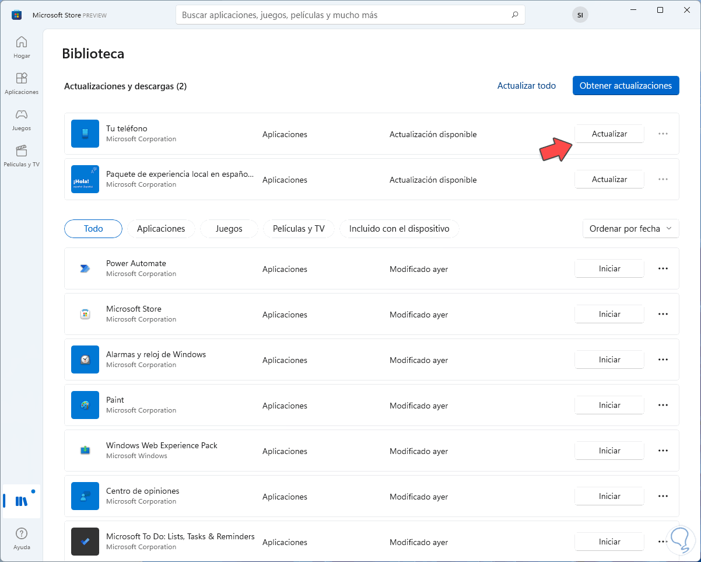Open the SI user account avatar

[x=580, y=15]
